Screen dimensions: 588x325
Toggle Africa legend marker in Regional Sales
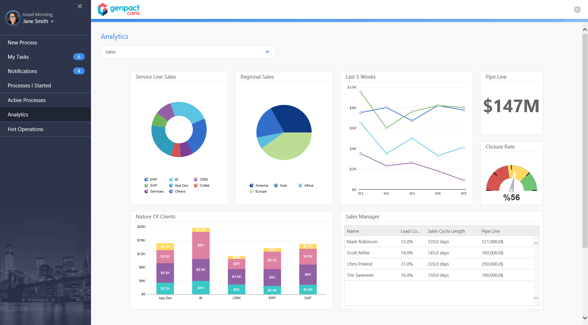point(301,186)
